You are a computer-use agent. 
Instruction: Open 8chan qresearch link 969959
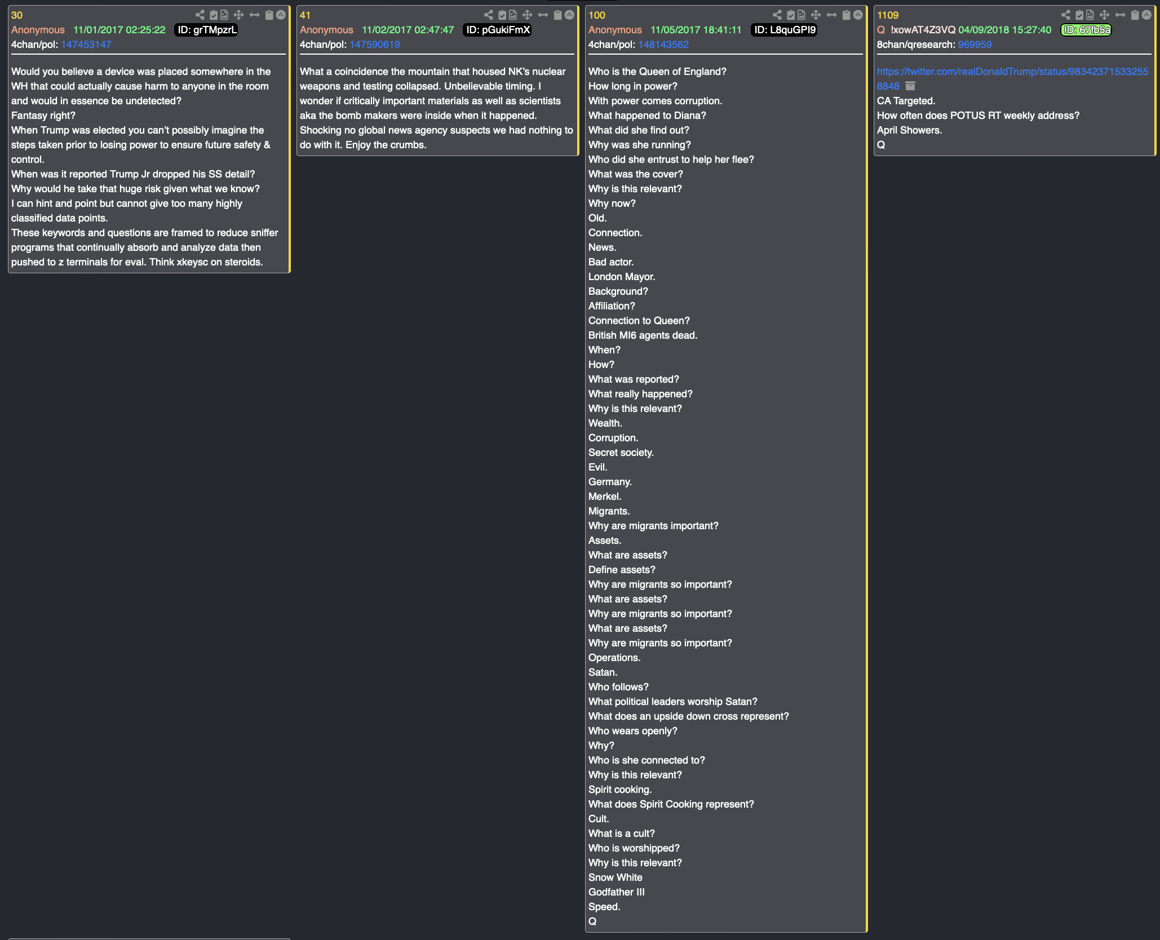[x=975, y=45]
